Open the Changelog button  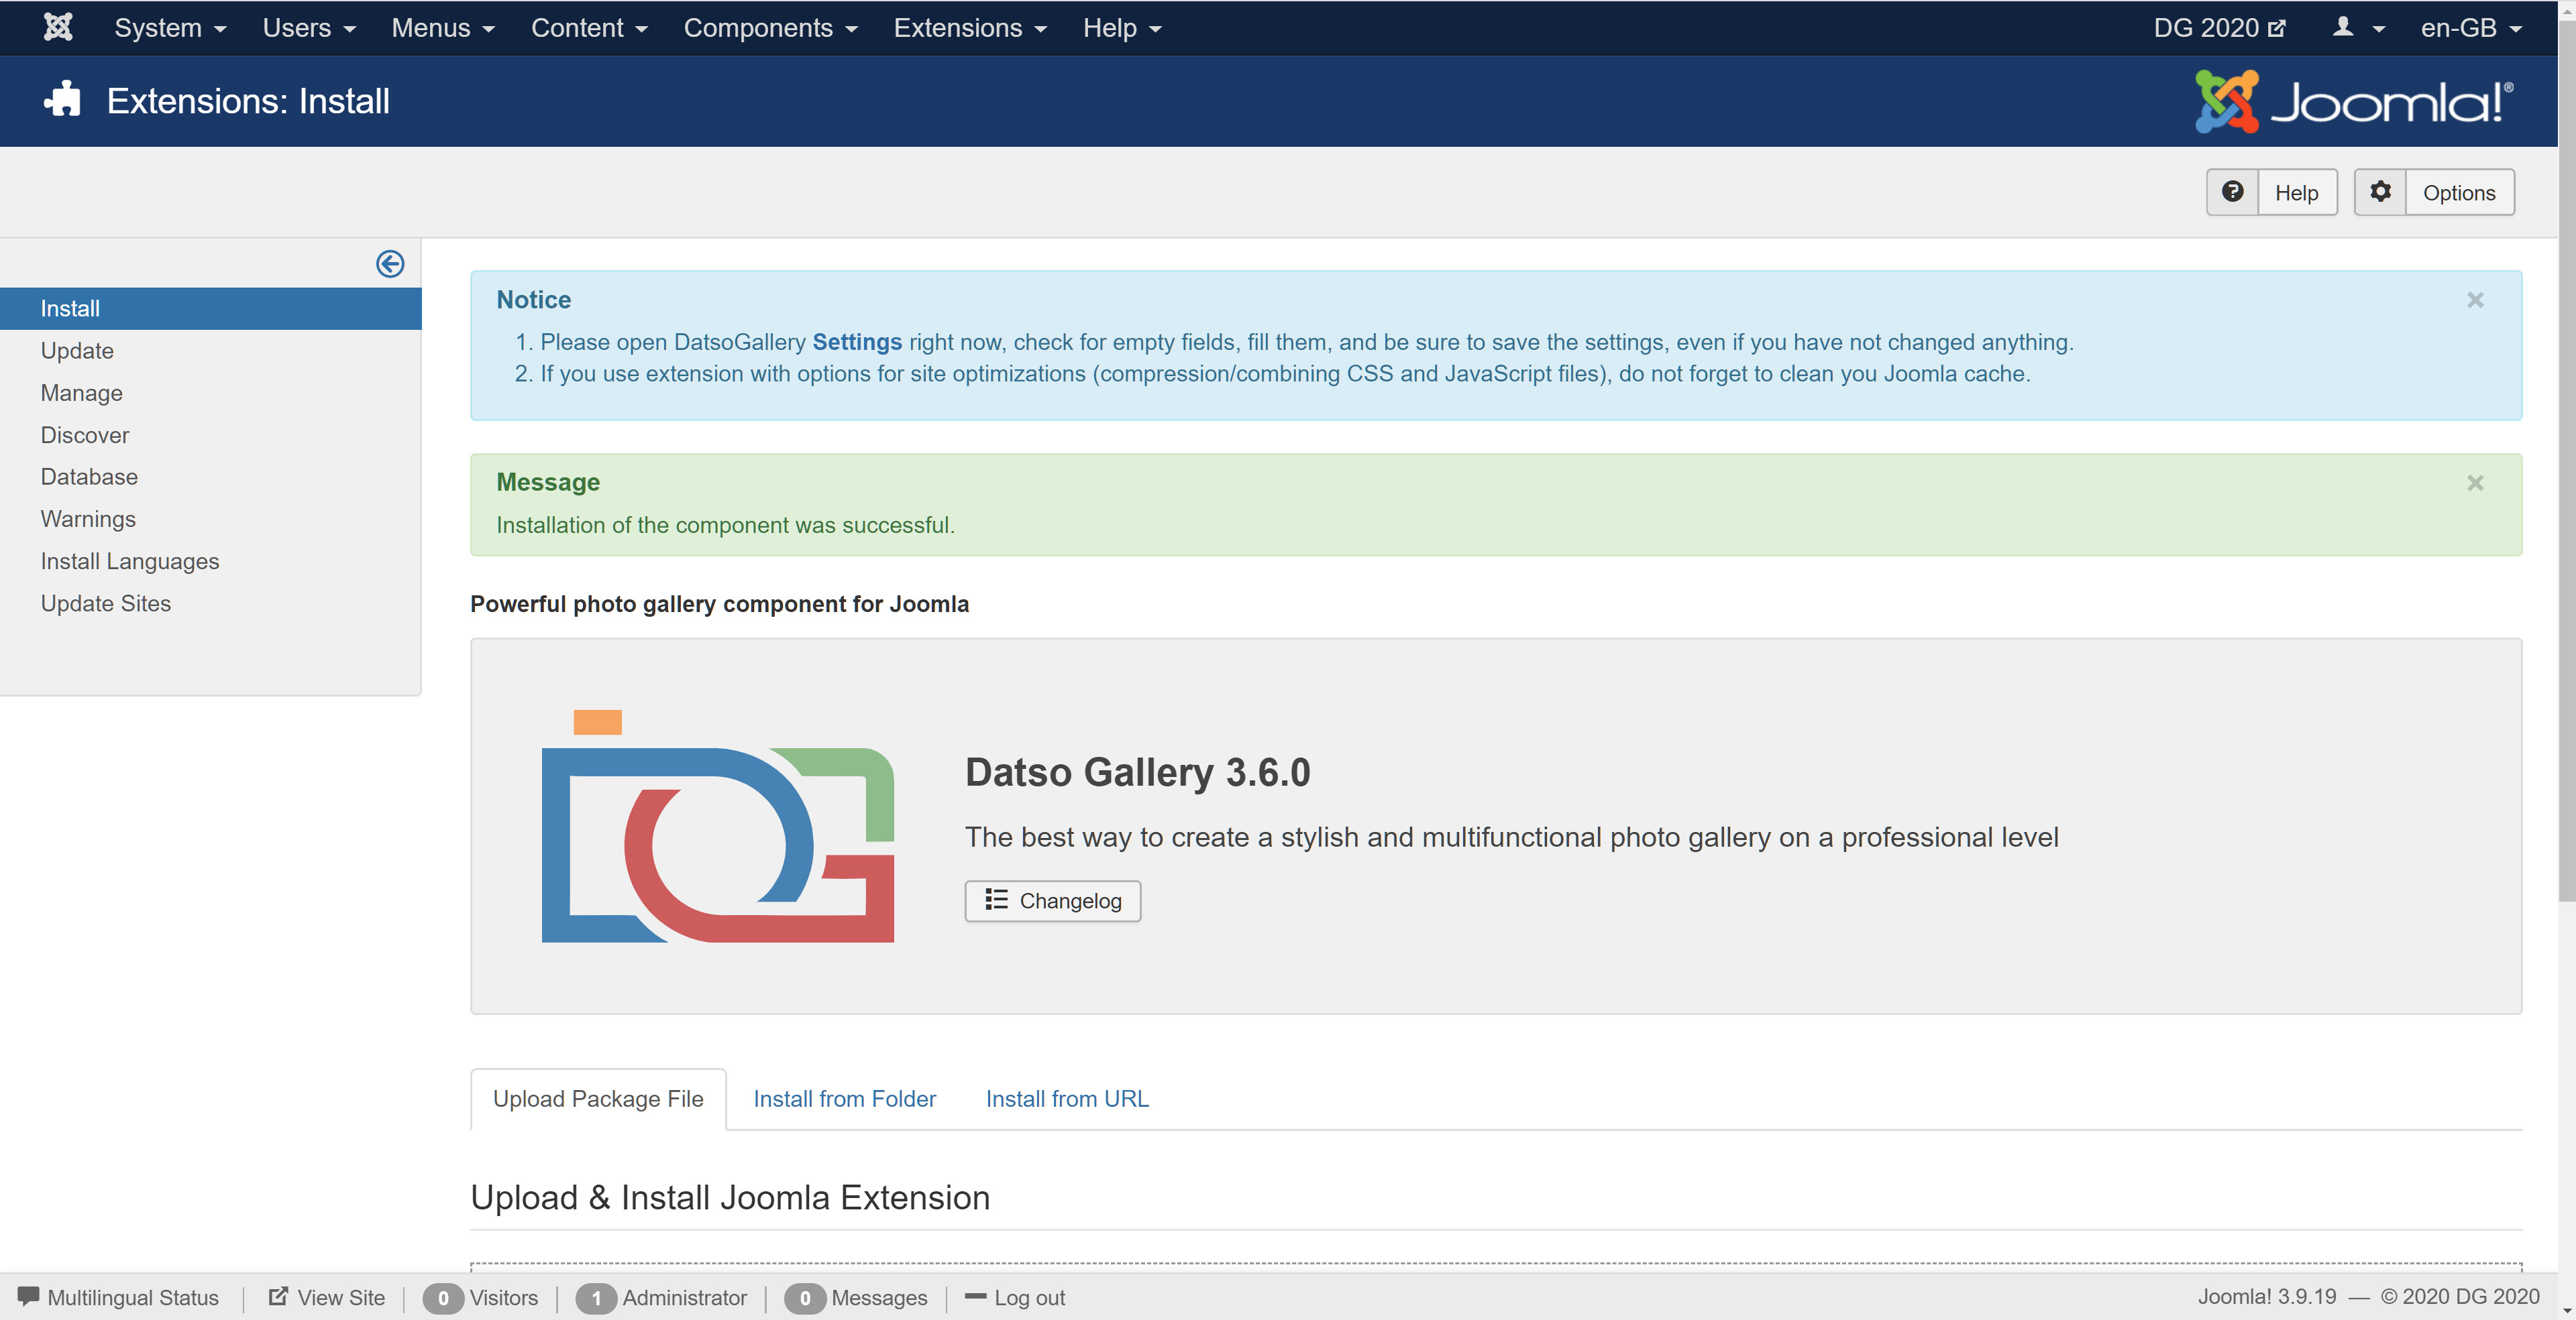pos(1052,900)
